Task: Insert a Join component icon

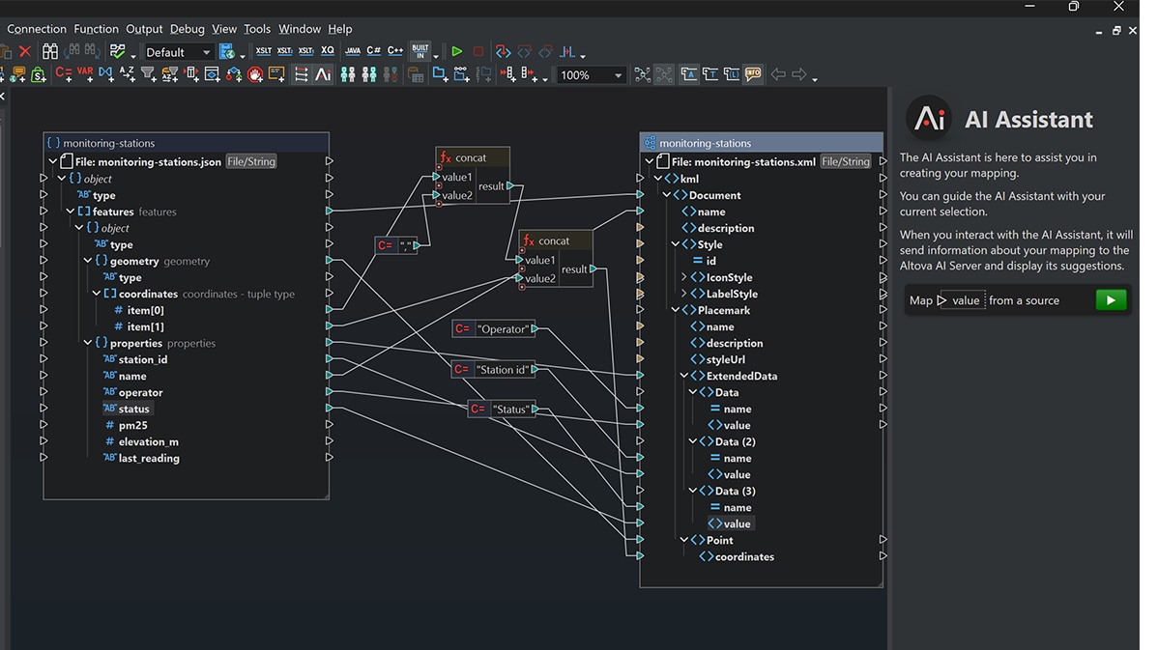Action: 105,73
